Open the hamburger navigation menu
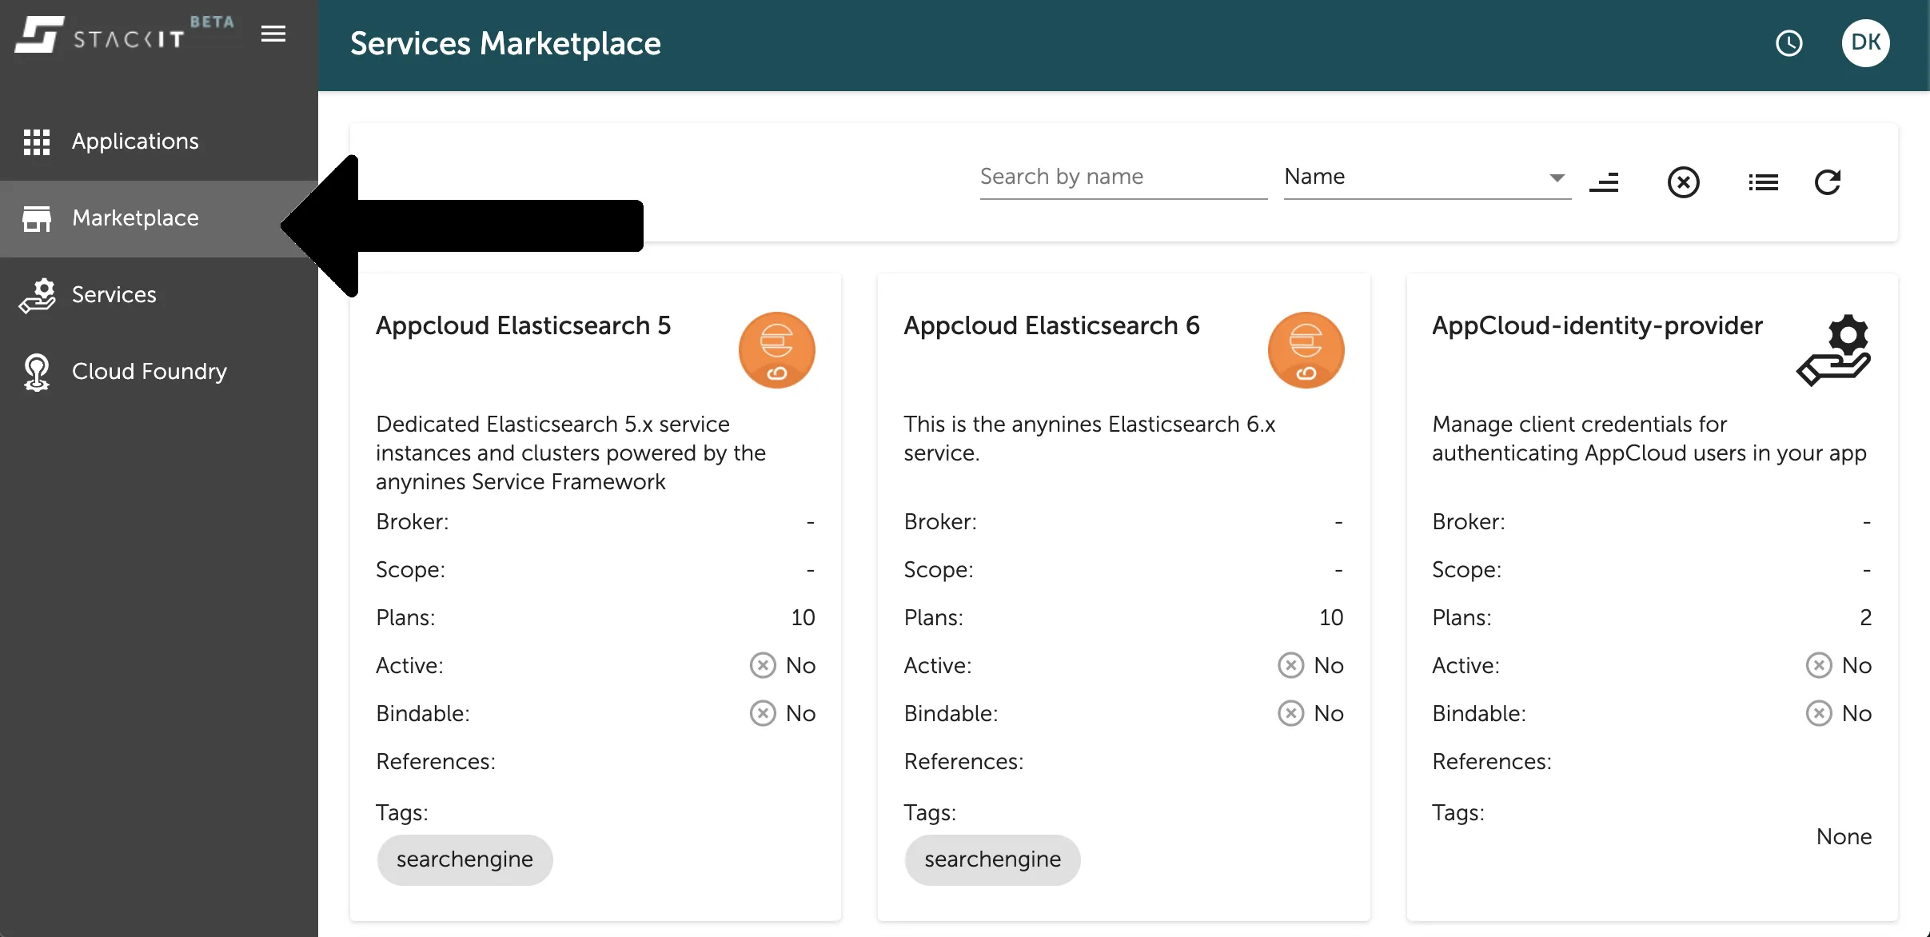Image resolution: width=1930 pixels, height=937 pixels. click(272, 34)
